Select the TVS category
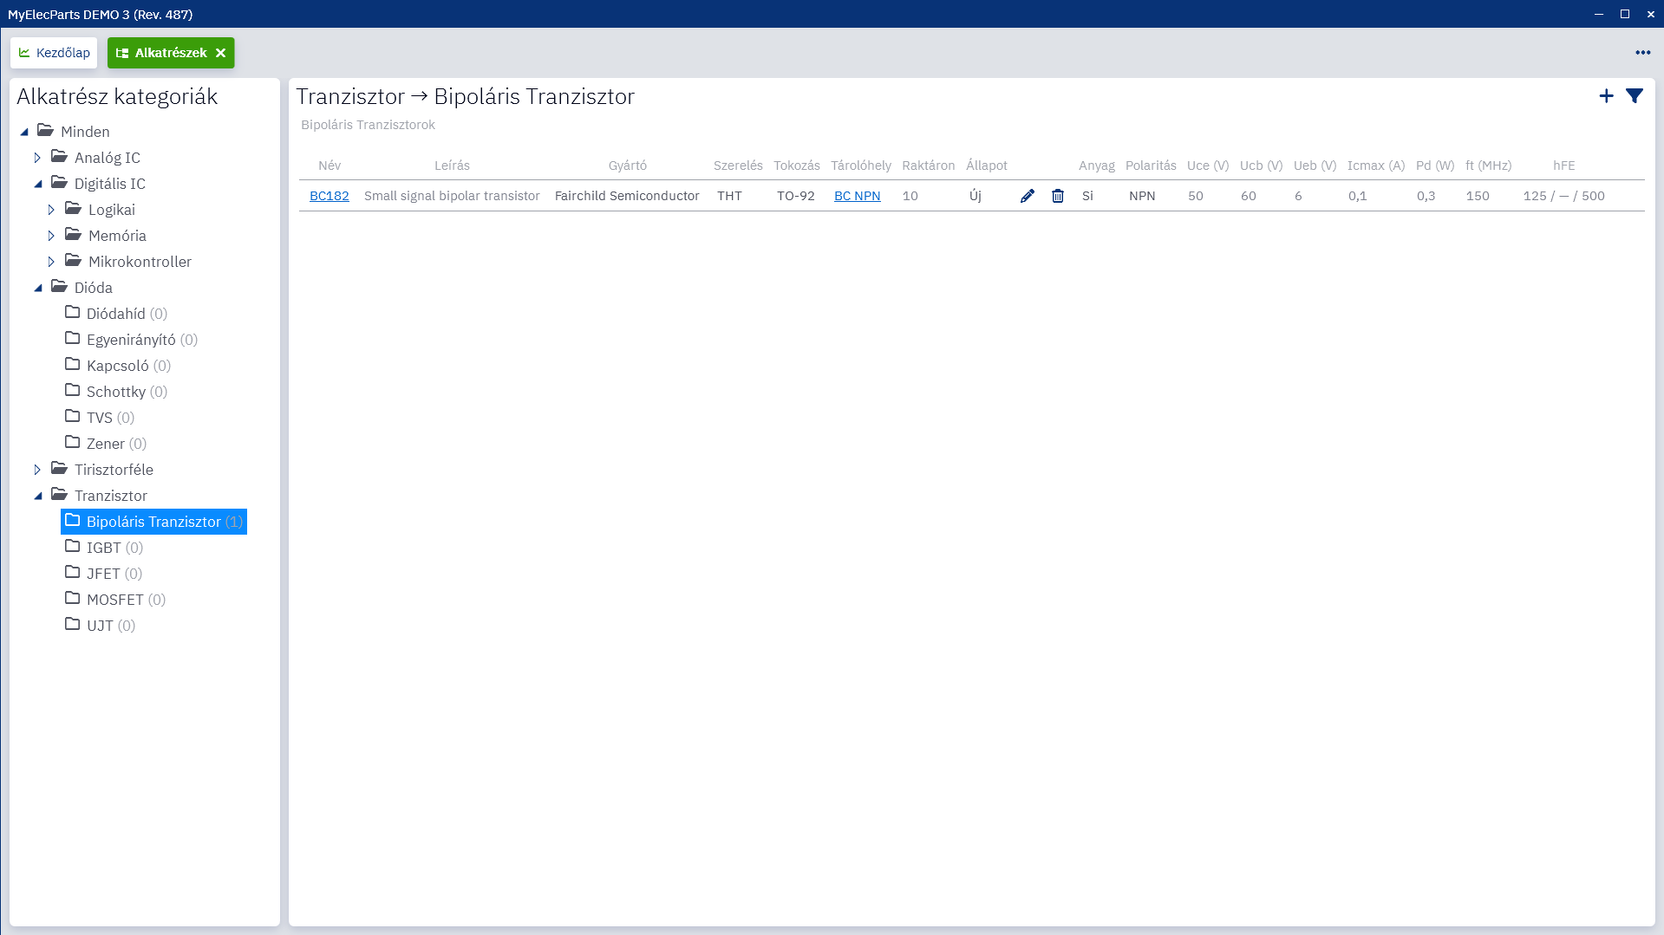The height and width of the screenshot is (935, 1664). 100,418
